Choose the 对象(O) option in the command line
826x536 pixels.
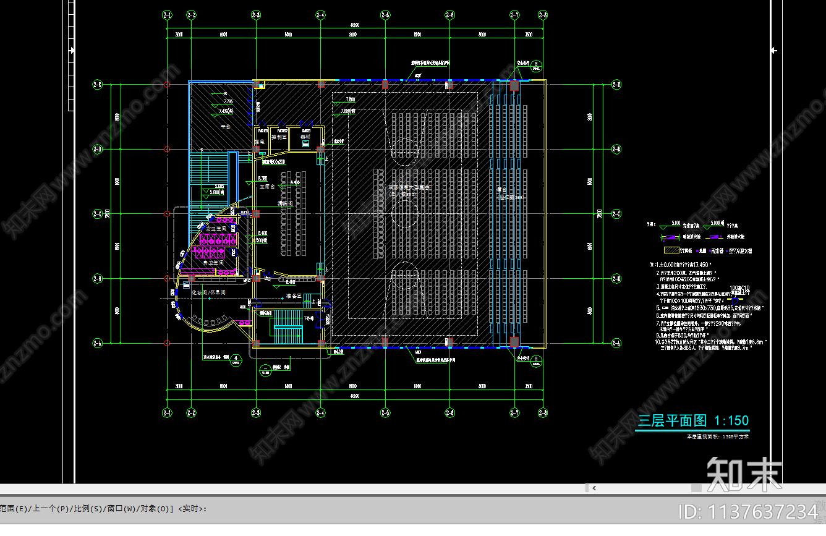tap(156, 509)
